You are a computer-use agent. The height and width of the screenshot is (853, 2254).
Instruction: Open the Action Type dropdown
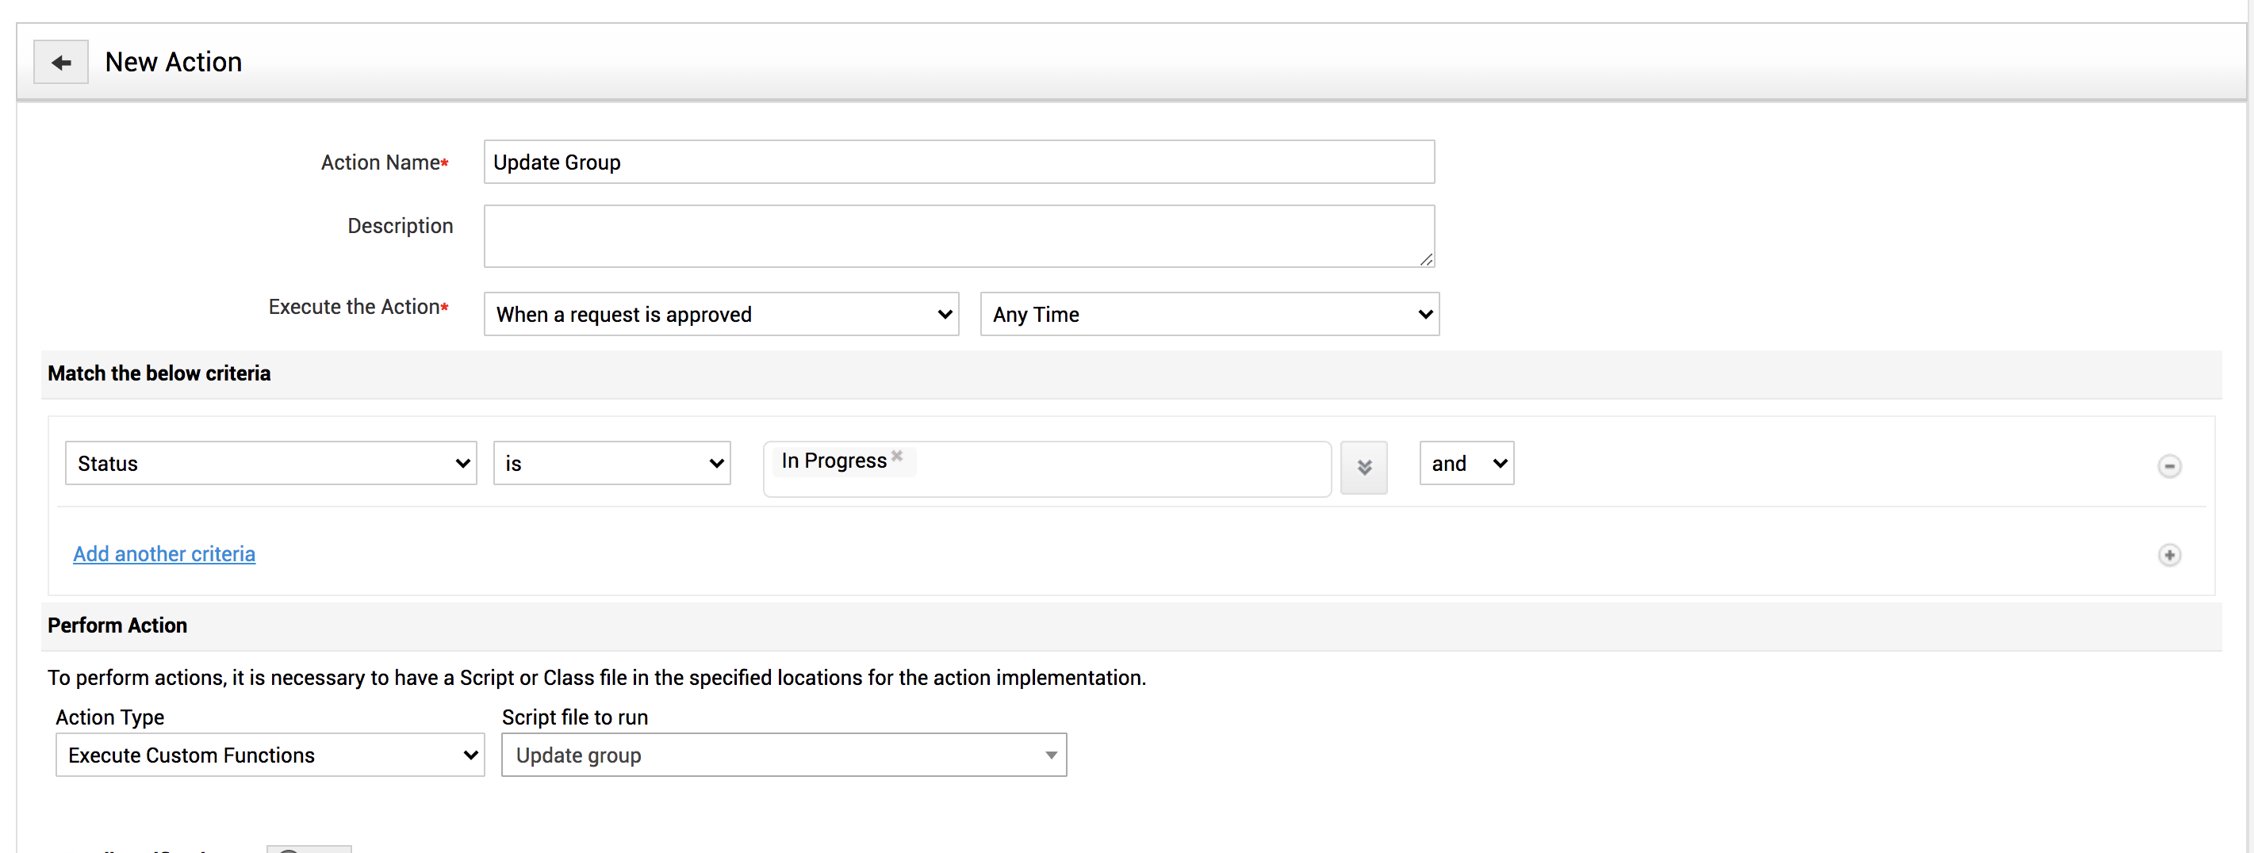(x=270, y=755)
